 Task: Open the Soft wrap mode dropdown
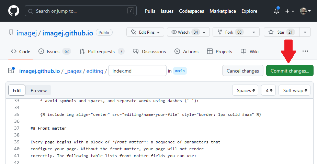click(294, 90)
